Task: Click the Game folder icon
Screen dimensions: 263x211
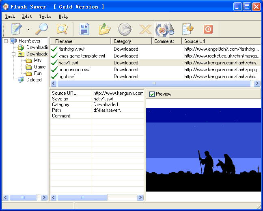Action: 29,67
